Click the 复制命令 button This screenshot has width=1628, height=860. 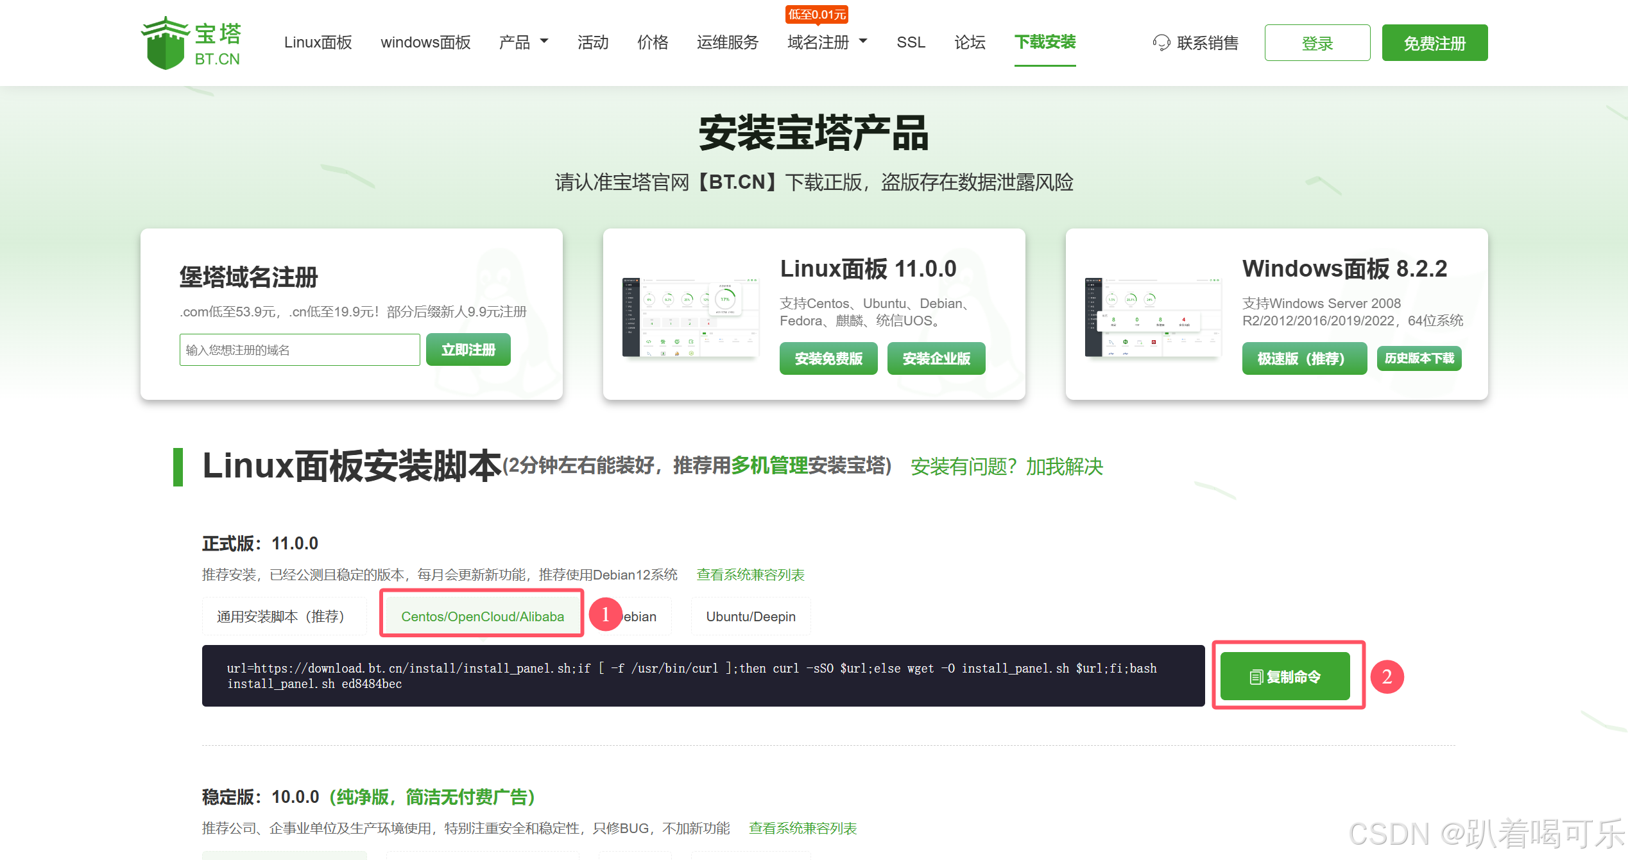(x=1285, y=676)
